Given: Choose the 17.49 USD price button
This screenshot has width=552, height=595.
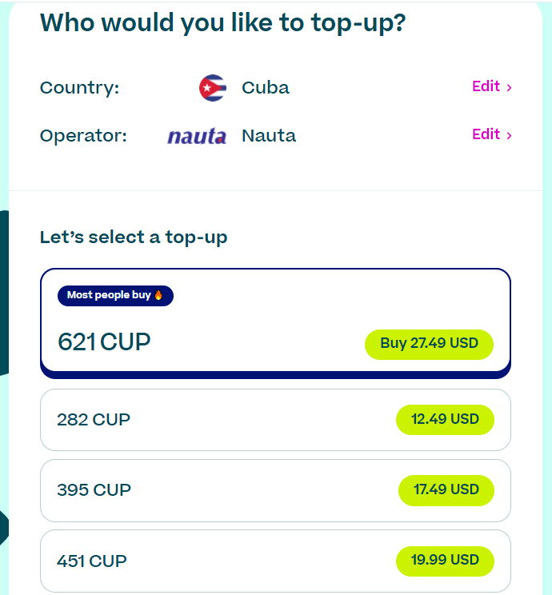Looking at the screenshot, I should (446, 490).
